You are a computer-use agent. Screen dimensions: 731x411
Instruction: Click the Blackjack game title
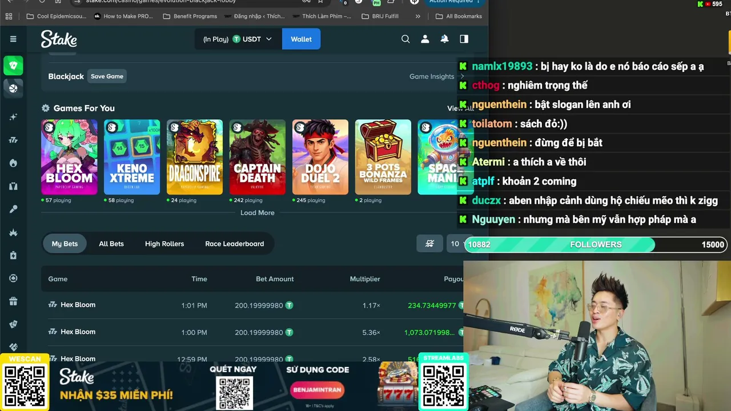click(66, 76)
